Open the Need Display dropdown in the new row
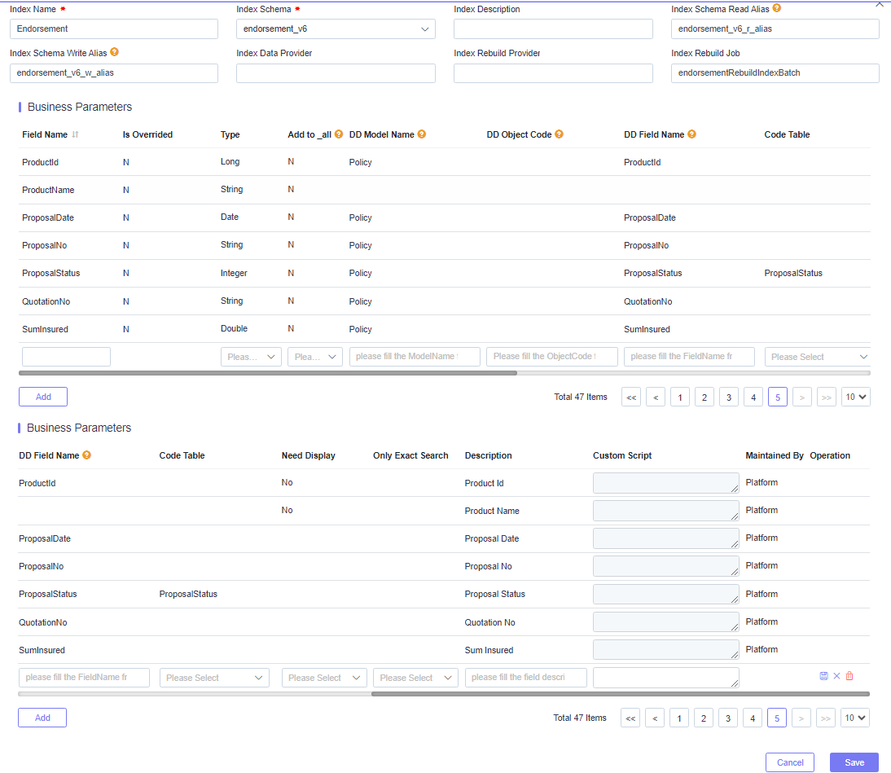This screenshot has height=773, width=891. (x=324, y=678)
